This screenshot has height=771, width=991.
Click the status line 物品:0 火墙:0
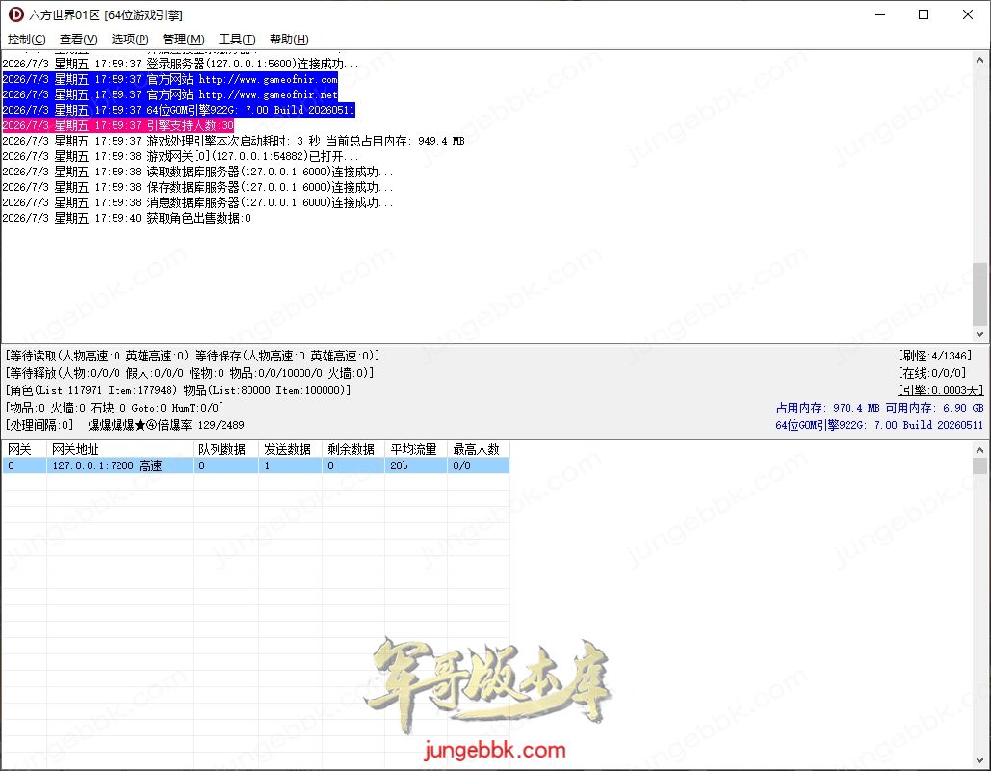115,408
